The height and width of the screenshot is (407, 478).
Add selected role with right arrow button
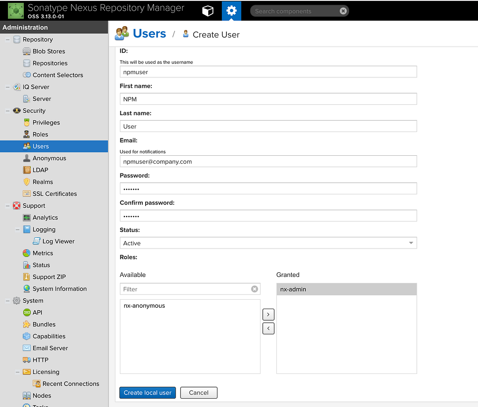268,315
